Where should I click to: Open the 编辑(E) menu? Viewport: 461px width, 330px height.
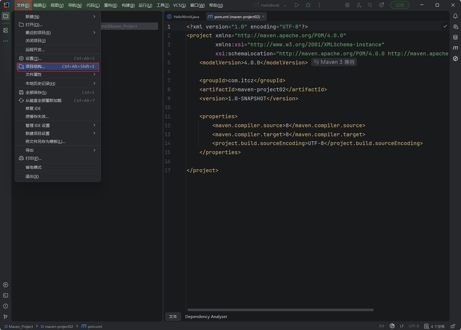click(x=40, y=5)
